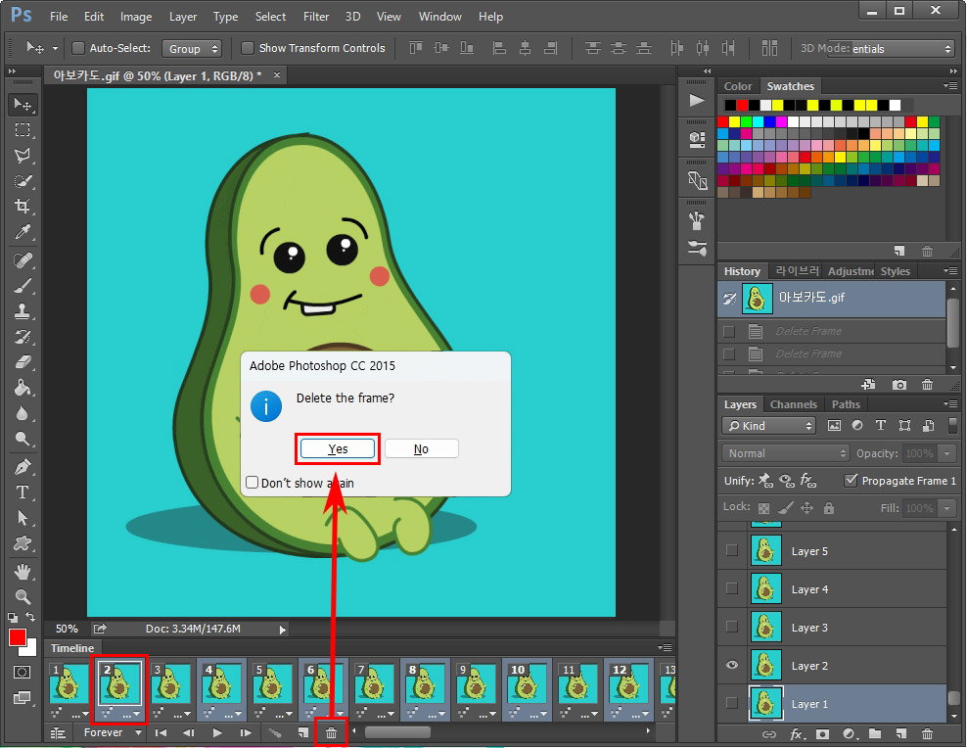The height and width of the screenshot is (748, 967).
Task: Select the Pen tool
Action: pos(23,467)
